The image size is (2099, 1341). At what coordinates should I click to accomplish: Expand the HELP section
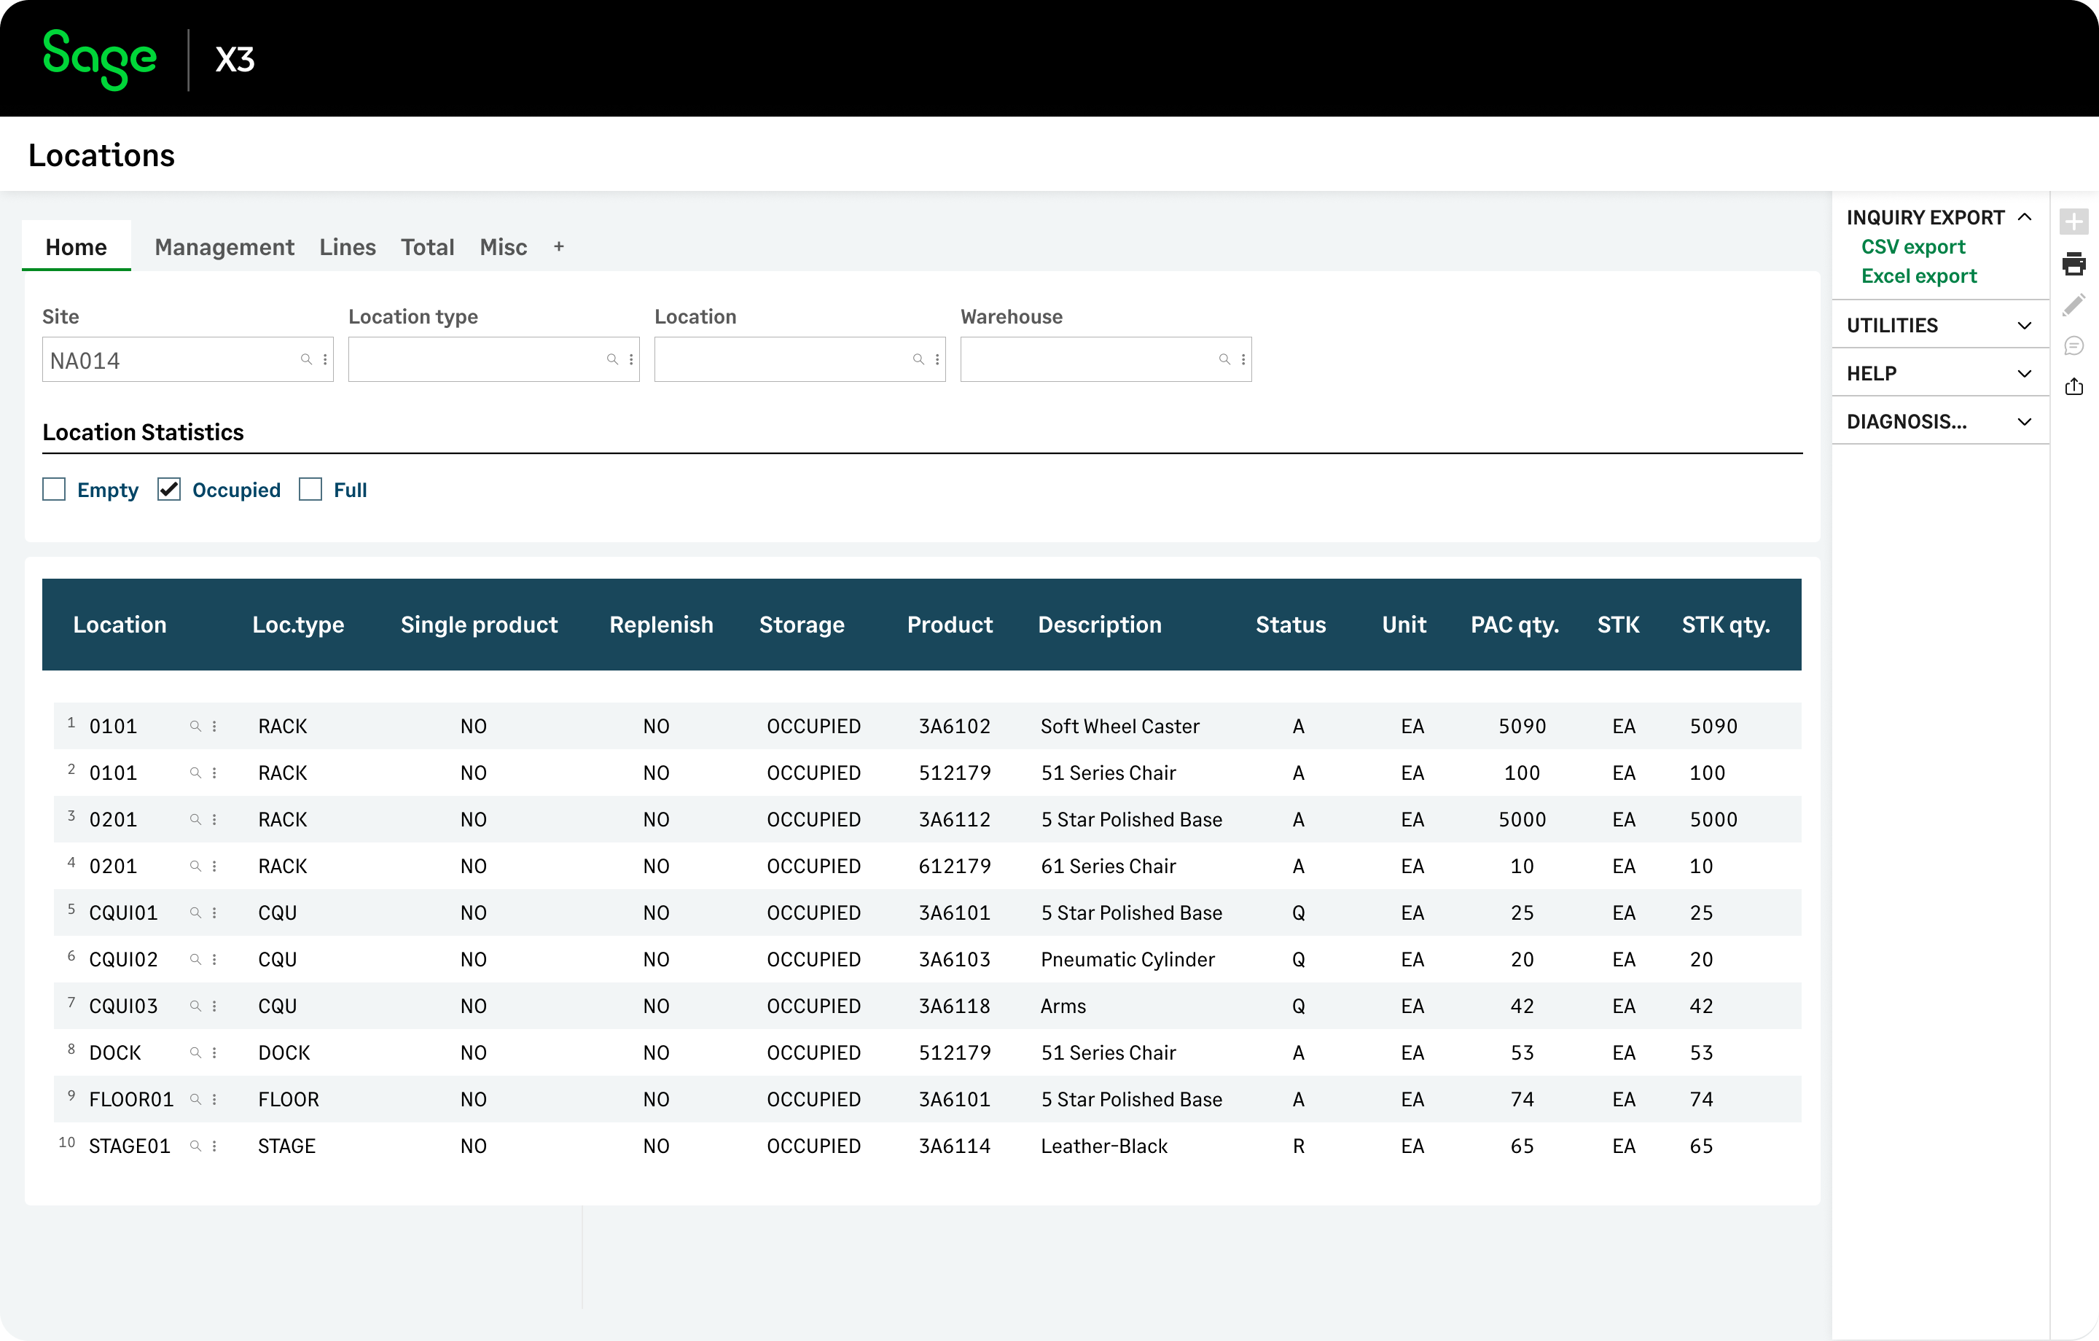[x=2024, y=373]
